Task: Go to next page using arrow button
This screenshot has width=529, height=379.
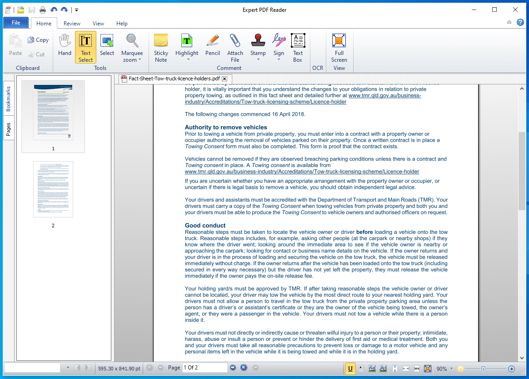Action: tap(233, 368)
